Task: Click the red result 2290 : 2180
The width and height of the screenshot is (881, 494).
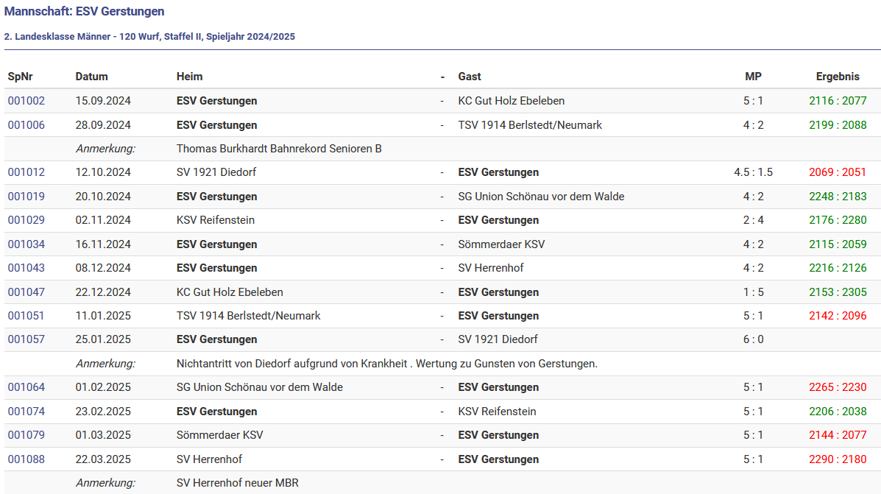Action: point(838,459)
